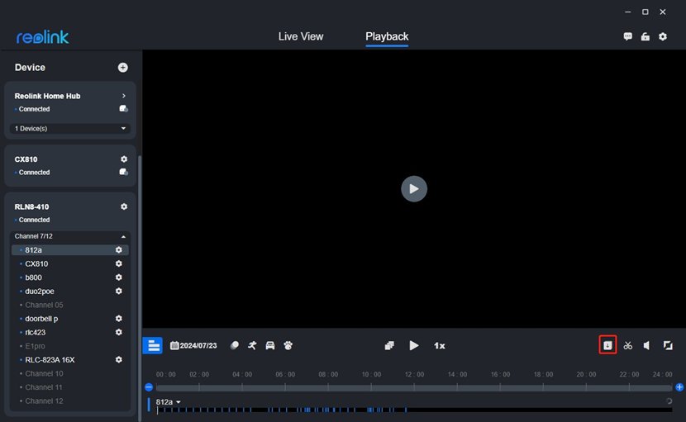Viewport: 686px width, 422px height.
Task: Change the multi-screen layout icon
Action: [x=389, y=345]
